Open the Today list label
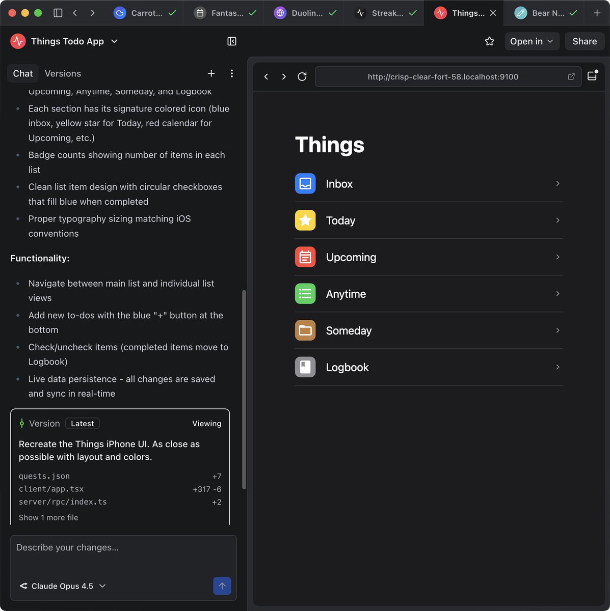The image size is (610, 611). [340, 220]
